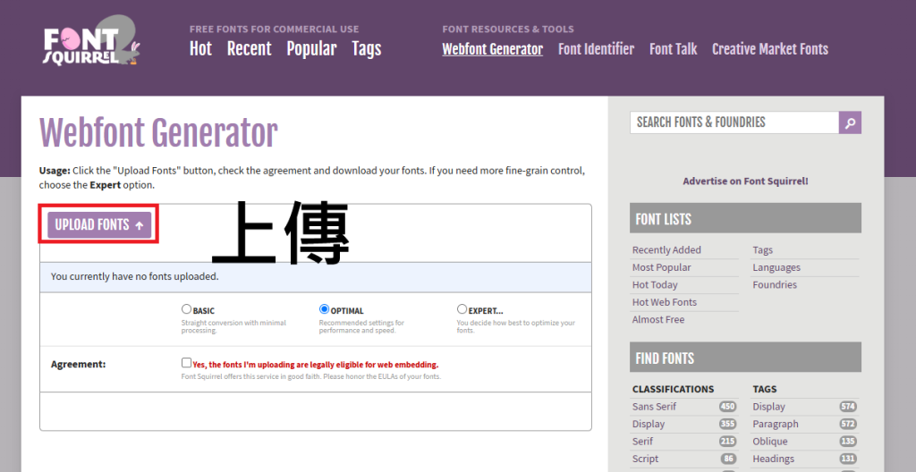Click the red agreement text label
916x472 pixels.
316,365
